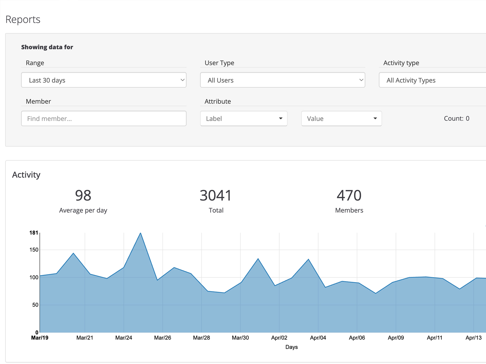This screenshot has height=364, width=486.
Task: Click the caret on the Label dropdown
Action: coord(280,119)
